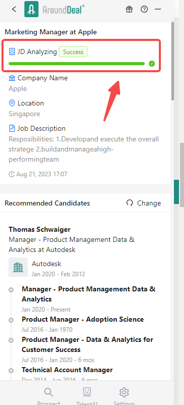Screen dimensions: 184x405
Task: Click the JD Analyzing document icon
Action: [x=12, y=52]
